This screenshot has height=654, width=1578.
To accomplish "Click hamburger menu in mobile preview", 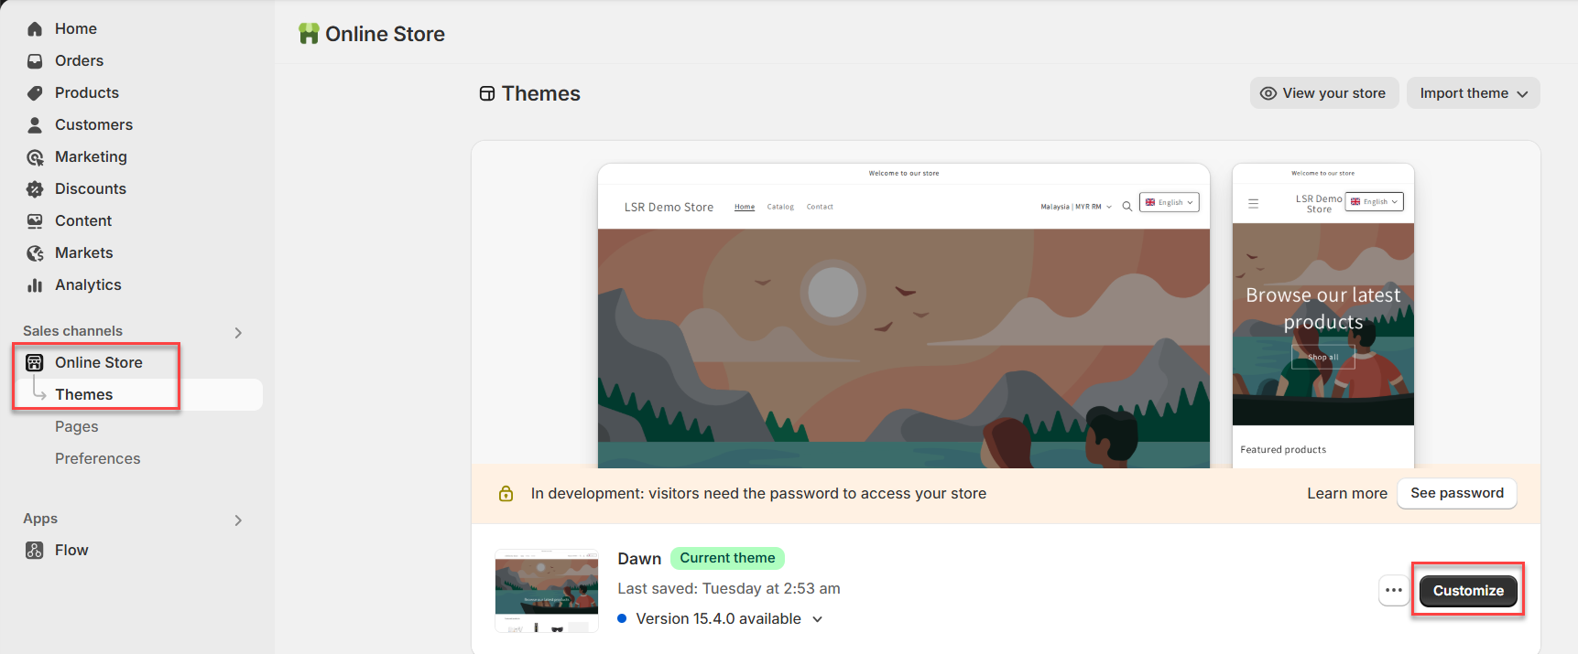I will tap(1253, 204).
